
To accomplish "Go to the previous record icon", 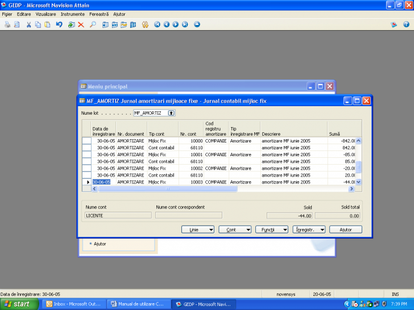I will [166, 24].
